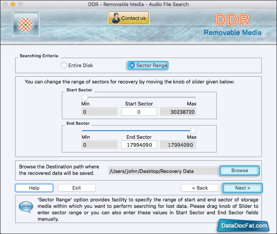Open the Help button
This screenshot has width=277, height=234.
pos(34,188)
